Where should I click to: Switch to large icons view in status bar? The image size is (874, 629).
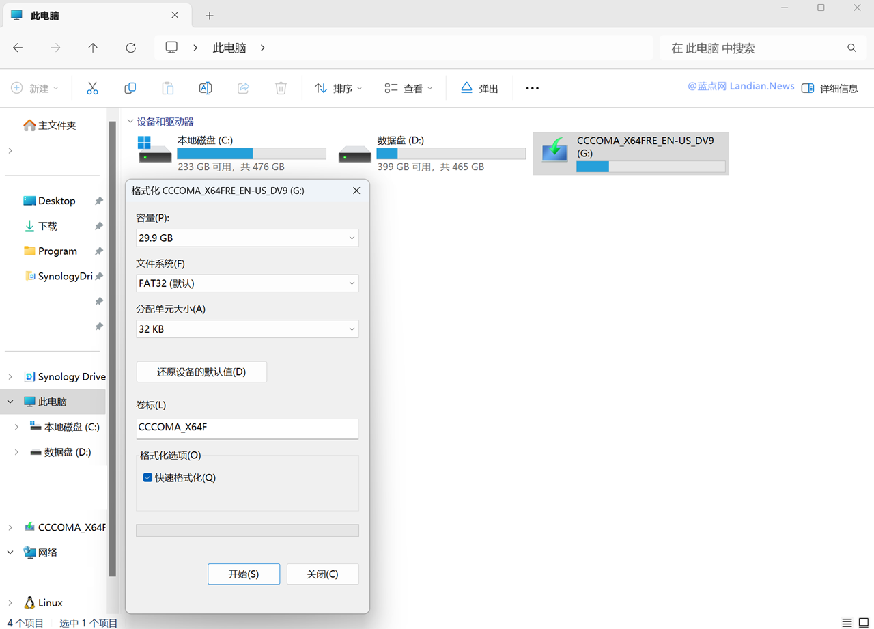point(863,622)
